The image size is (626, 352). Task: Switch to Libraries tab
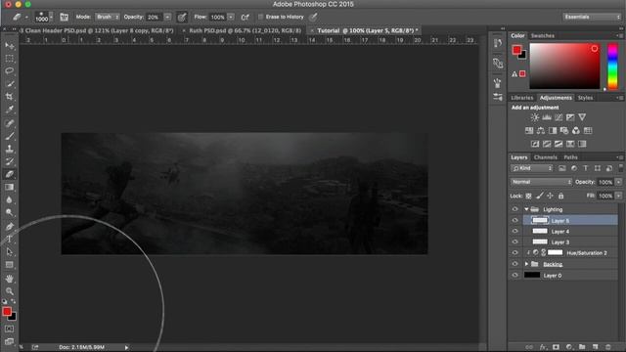pyautogui.click(x=521, y=98)
